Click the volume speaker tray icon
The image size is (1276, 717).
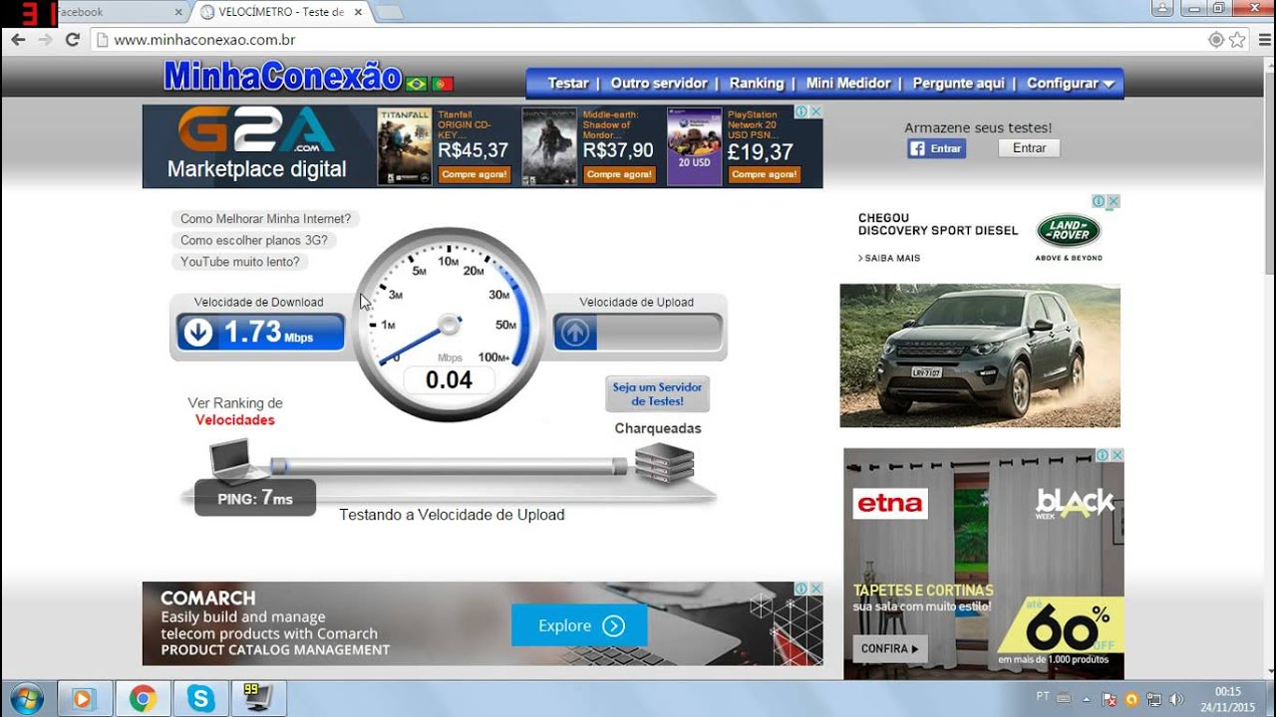1175,699
